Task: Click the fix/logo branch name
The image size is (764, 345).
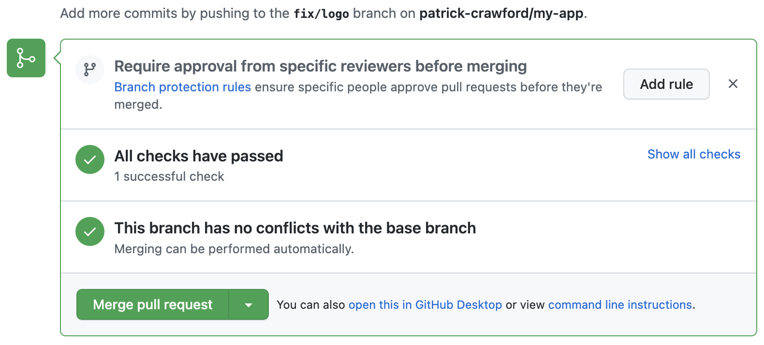Action: click(321, 14)
